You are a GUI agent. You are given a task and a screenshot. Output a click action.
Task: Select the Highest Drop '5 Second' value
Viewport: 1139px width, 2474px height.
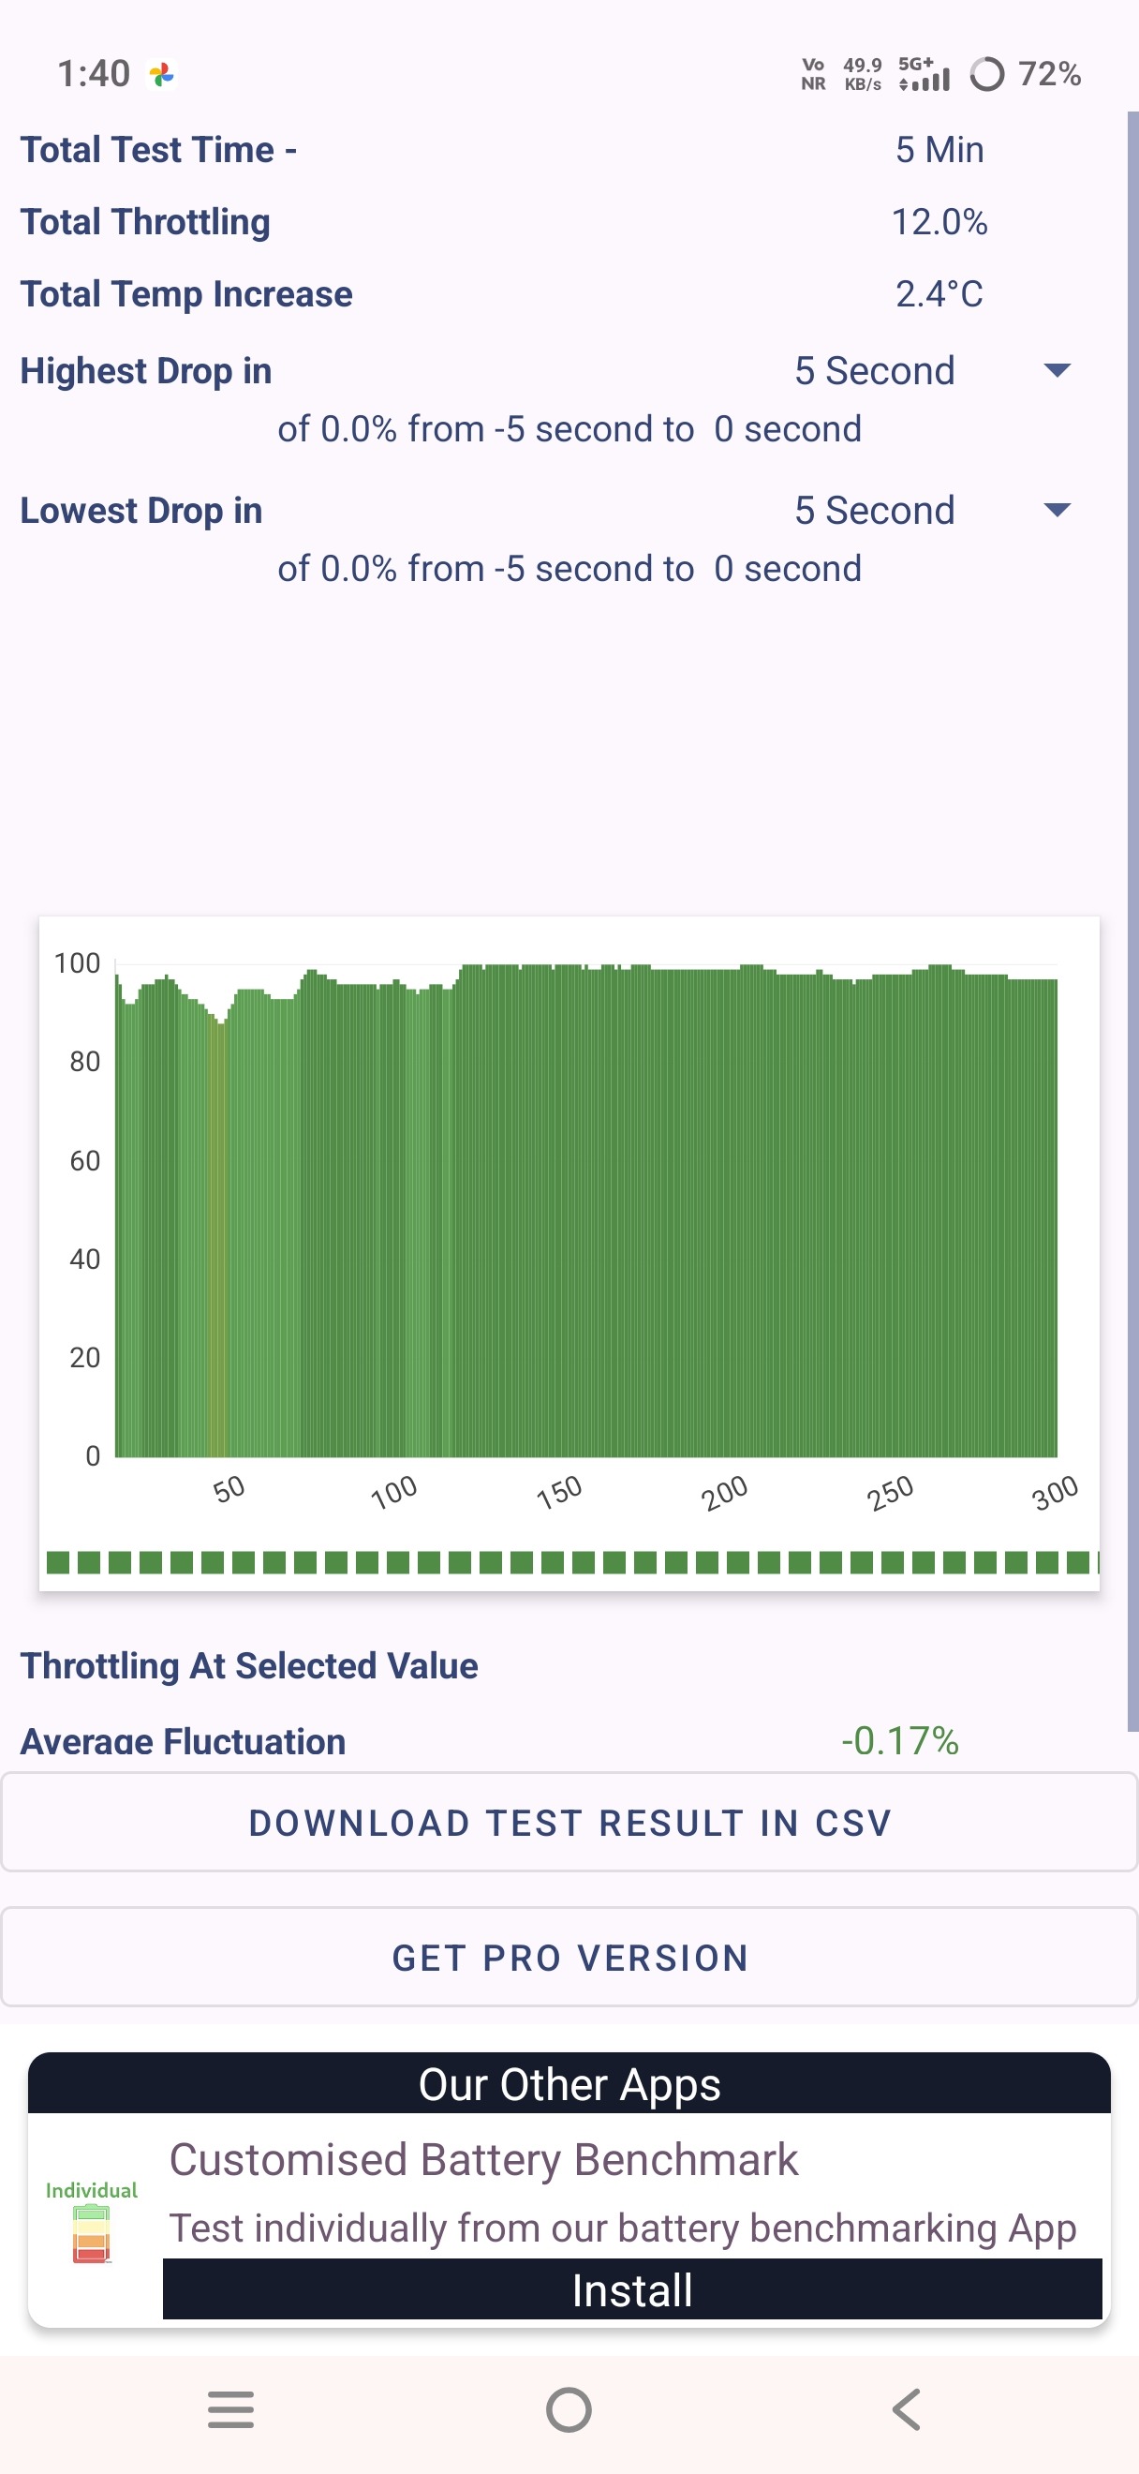tap(874, 371)
